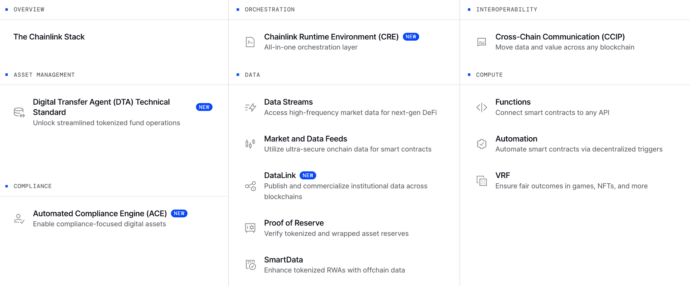Open Chainlink Runtime Environment (CRE) link
This screenshot has height=286, width=690.
click(331, 37)
